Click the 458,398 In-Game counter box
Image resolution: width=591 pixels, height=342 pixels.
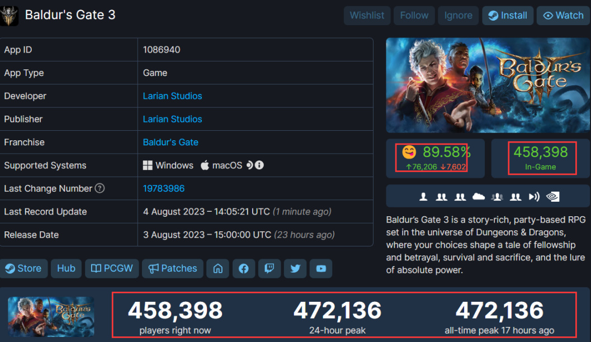(541, 158)
